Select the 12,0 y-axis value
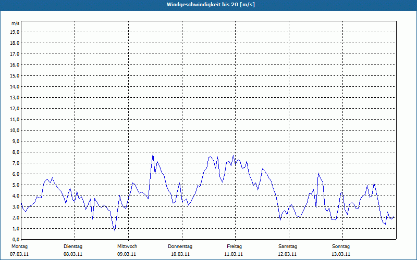The height and width of the screenshot is (260, 417). click(x=15, y=109)
